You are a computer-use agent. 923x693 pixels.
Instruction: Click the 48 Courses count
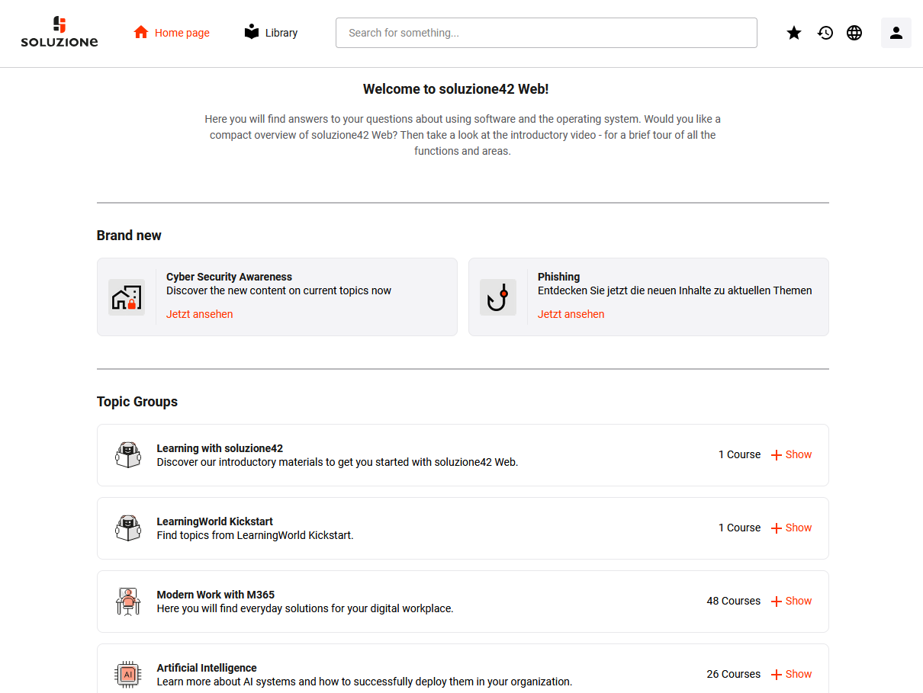coord(734,601)
